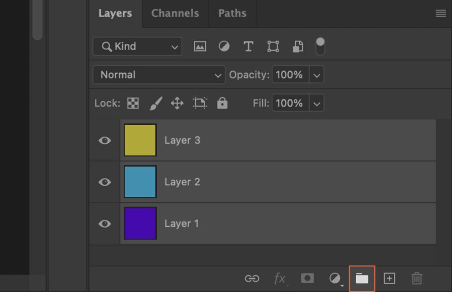Open the blend mode dropdown
This screenshot has height=292, width=452.
(158, 75)
